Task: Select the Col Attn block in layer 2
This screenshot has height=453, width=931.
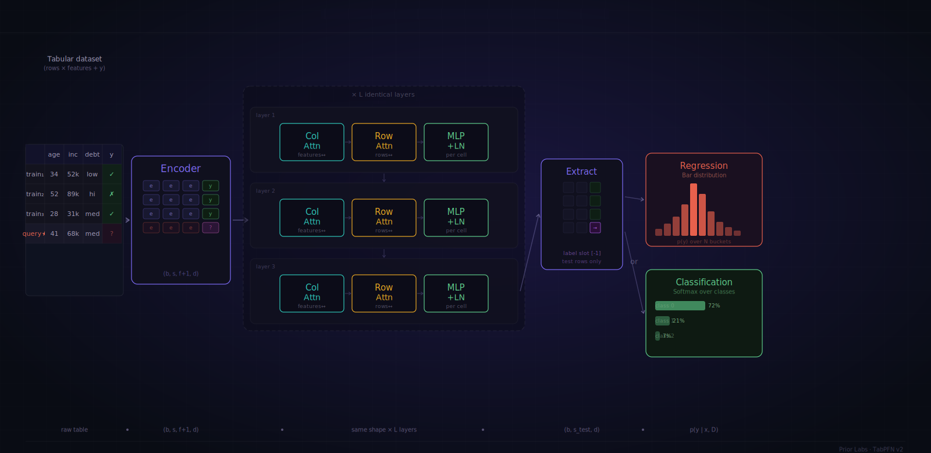Action: pyautogui.click(x=312, y=218)
